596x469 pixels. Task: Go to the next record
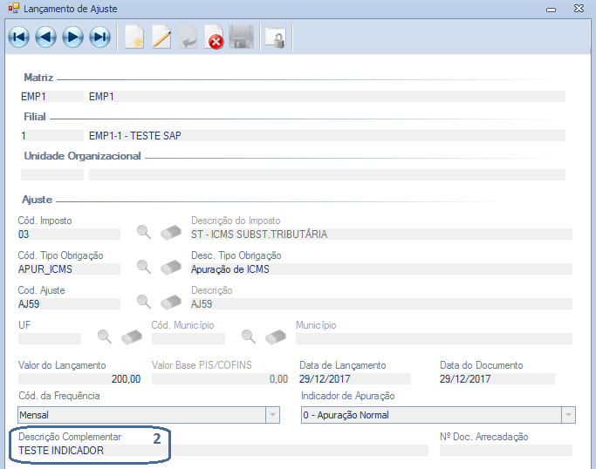coord(72,37)
